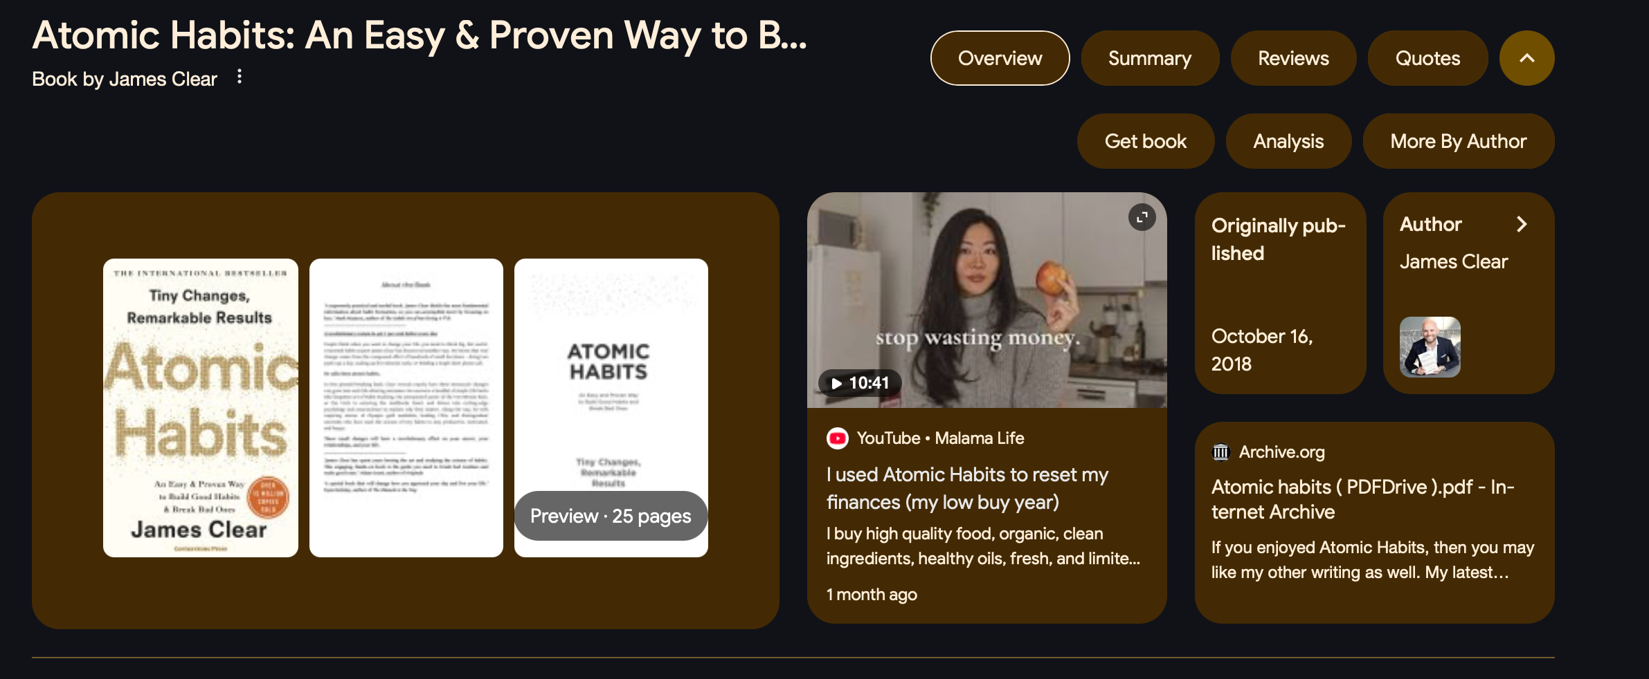Viewport: 1649px width, 679px height.
Task: Open the Atomic habits PDFDrive Internet Archive link
Action: click(1362, 499)
